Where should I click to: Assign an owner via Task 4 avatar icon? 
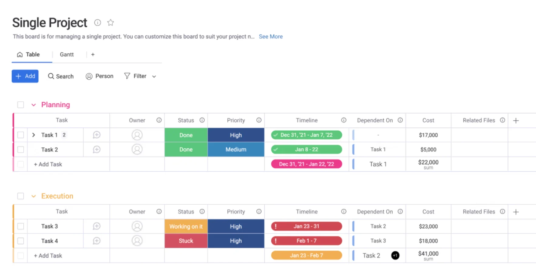[x=137, y=241]
